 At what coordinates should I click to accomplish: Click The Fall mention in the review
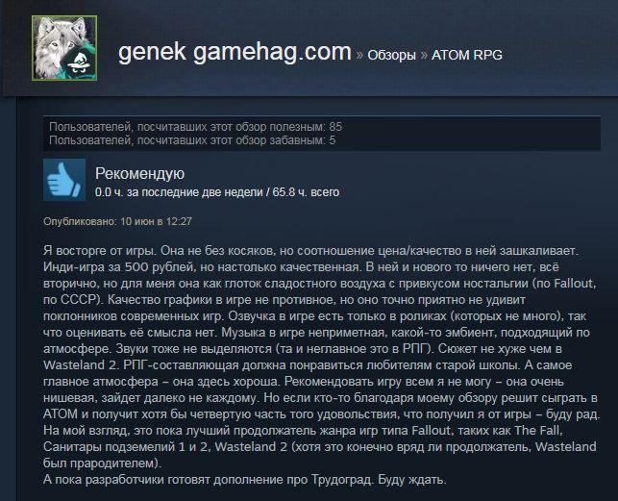coord(538,430)
